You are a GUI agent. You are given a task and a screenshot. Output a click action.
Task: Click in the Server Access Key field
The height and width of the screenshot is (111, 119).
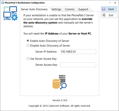[x=78, y=65]
